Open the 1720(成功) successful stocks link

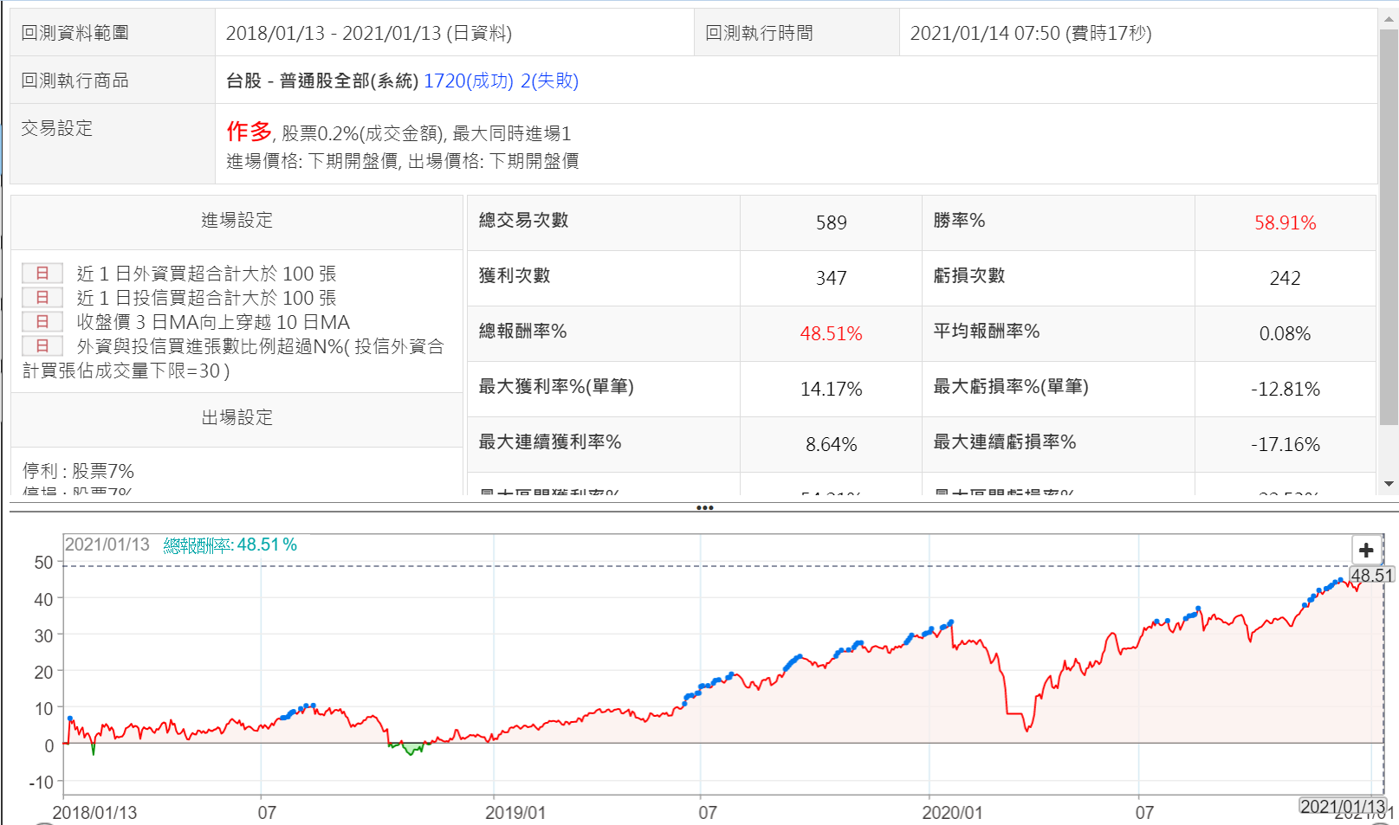(x=468, y=81)
